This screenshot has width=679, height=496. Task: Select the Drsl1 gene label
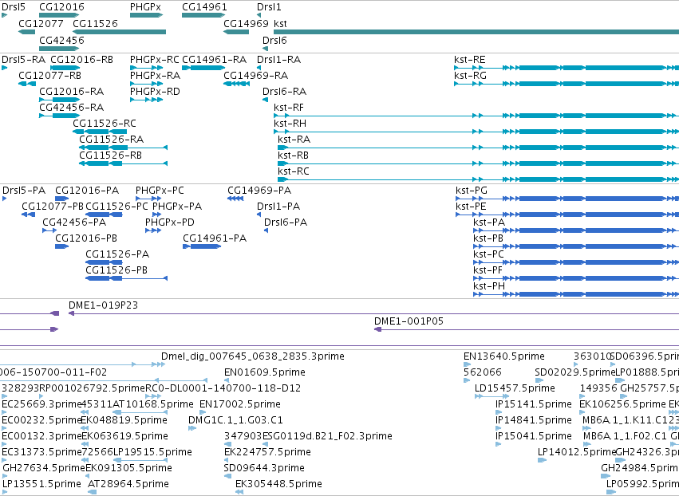pyautogui.click(x=269, y=7)
